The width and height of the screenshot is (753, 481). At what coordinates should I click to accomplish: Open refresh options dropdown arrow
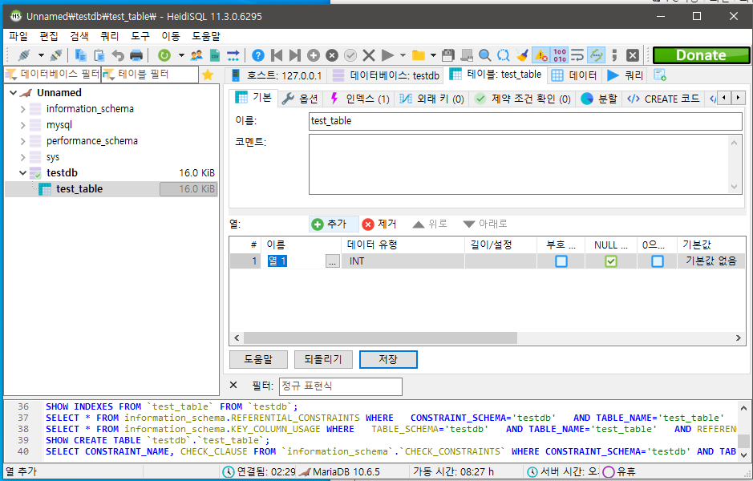181,55
